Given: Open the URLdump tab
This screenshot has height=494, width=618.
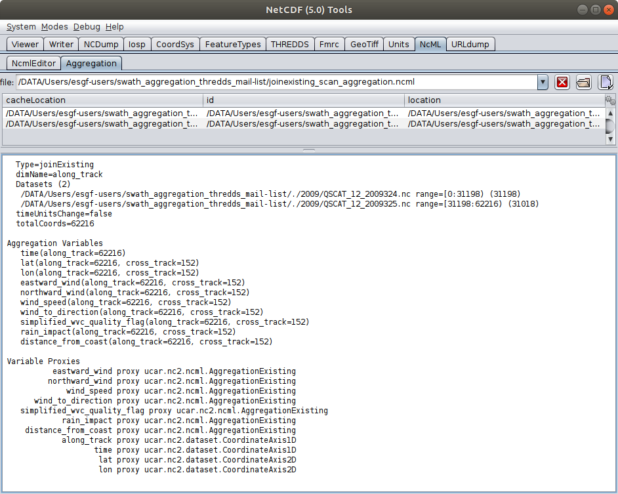Looking at the screenshot, I should [471, 44].
